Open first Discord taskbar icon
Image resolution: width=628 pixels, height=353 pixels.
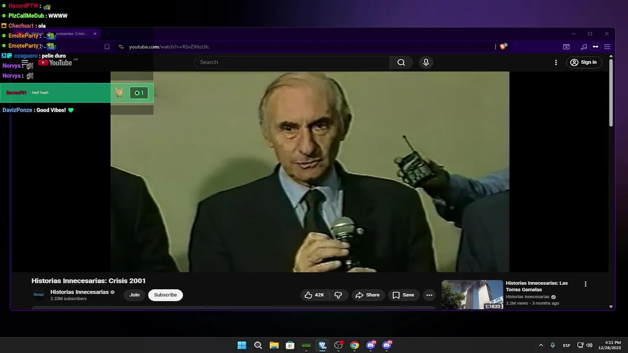pyautogui.click(x=370, y=345)
